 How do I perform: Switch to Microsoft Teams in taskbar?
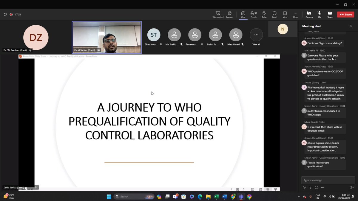241,197
